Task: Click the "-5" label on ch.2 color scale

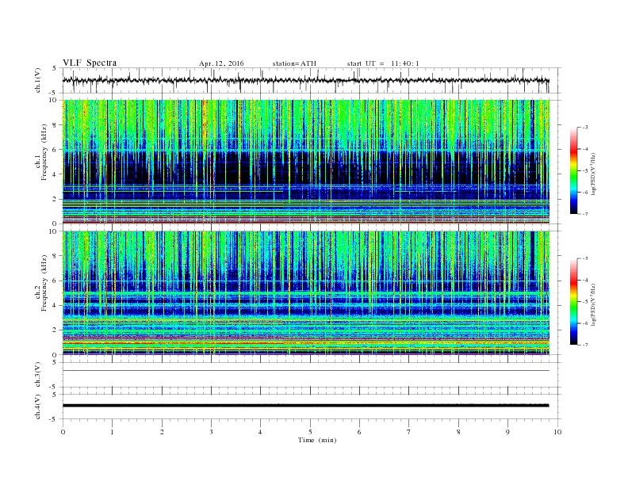Action: pyautogui.click(x=584, y=302)
